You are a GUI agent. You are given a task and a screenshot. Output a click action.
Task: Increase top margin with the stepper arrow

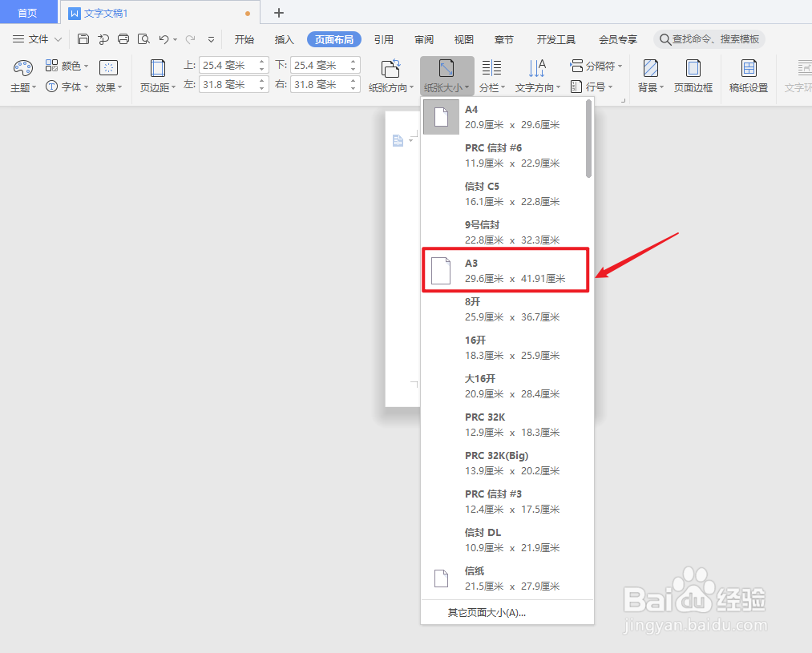click(x=263, y=61)
